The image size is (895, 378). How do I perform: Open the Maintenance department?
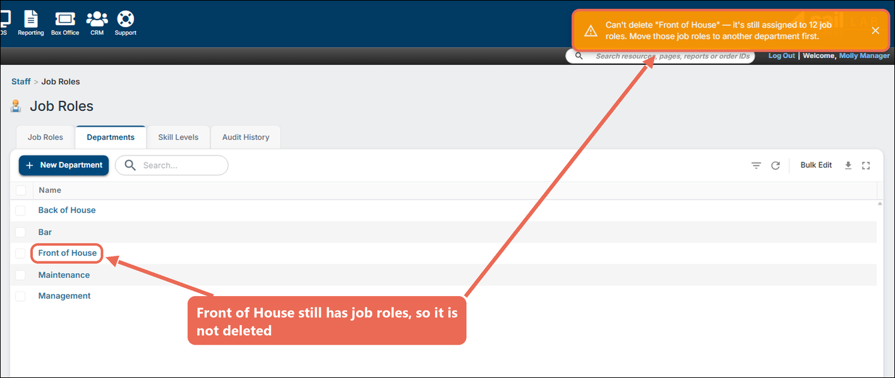64,275
